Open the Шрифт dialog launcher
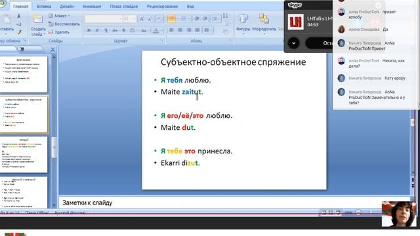Viewport: 420px width, 236px height. pyautogui.click(x=161, y=41)
